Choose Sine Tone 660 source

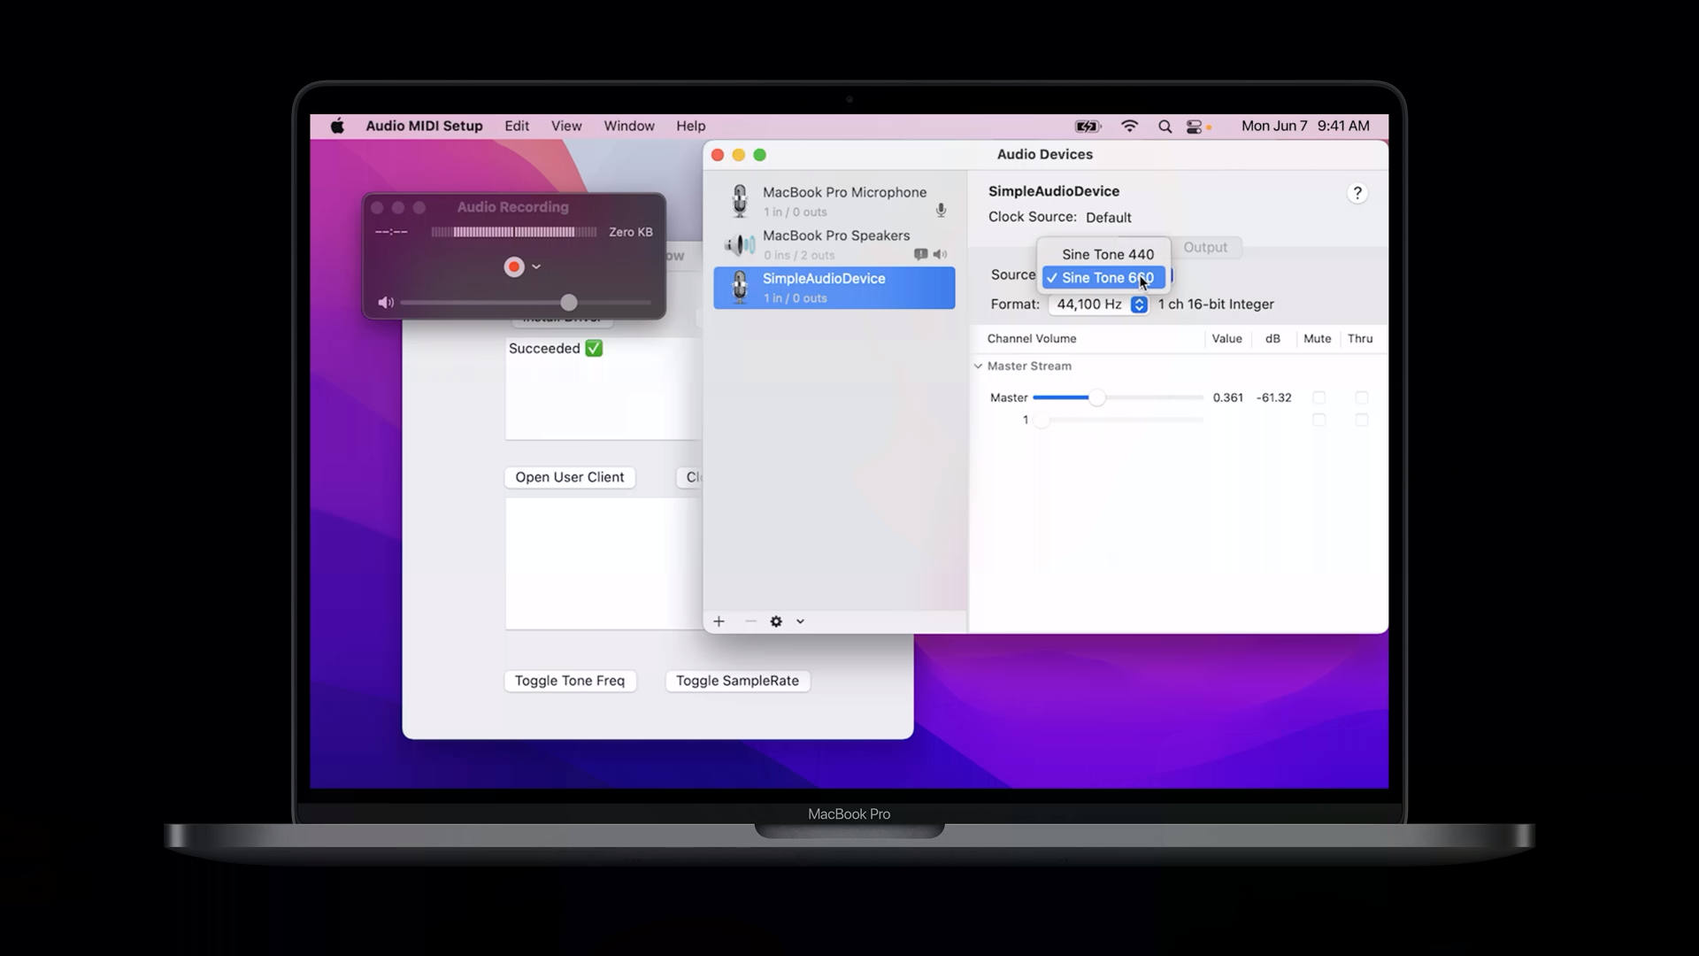pos(1104,278)
